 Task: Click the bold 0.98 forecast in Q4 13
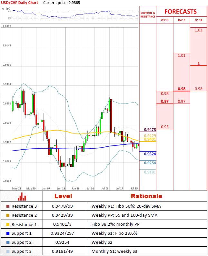182,89
